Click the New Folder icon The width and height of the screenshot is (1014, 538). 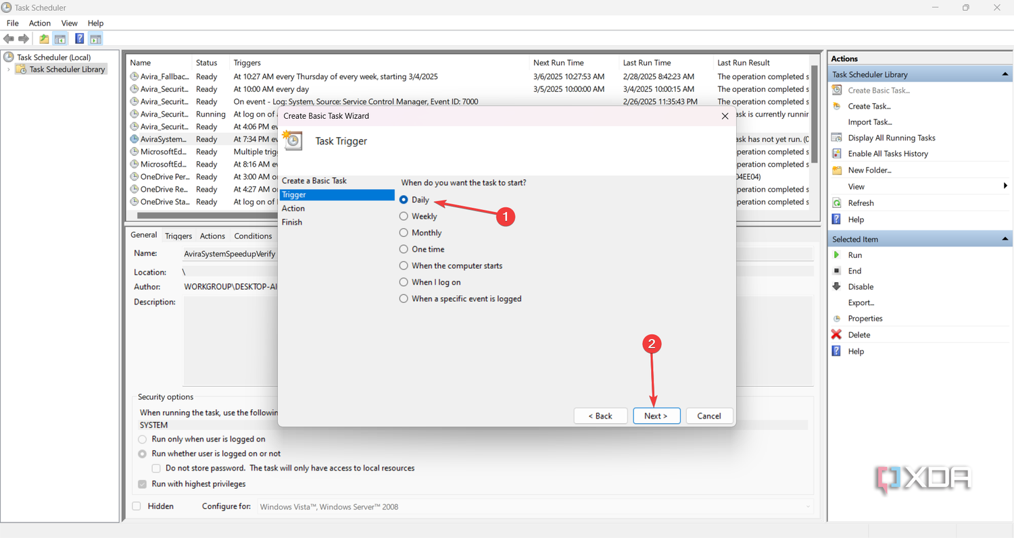coord(837,170)
